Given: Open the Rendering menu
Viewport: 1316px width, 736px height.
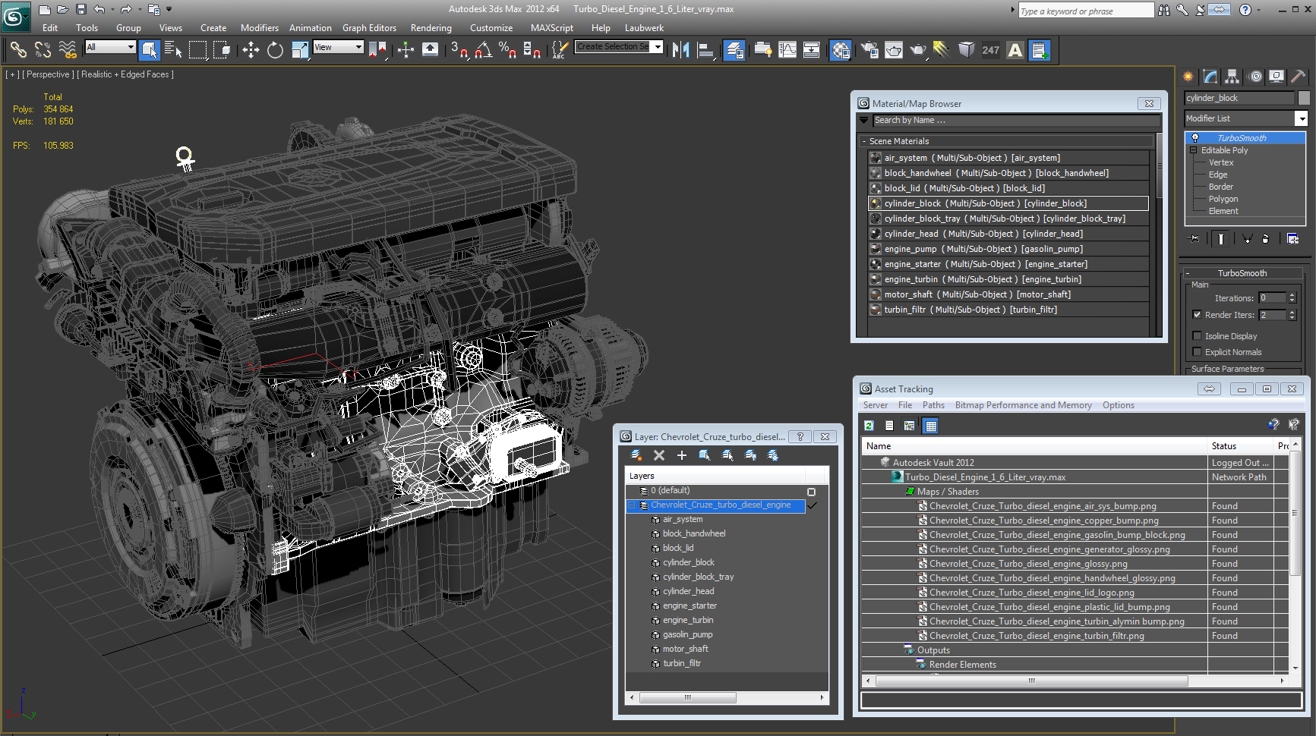Looking at the screenshot, I should pyautogui.click(x=431, y=28).
